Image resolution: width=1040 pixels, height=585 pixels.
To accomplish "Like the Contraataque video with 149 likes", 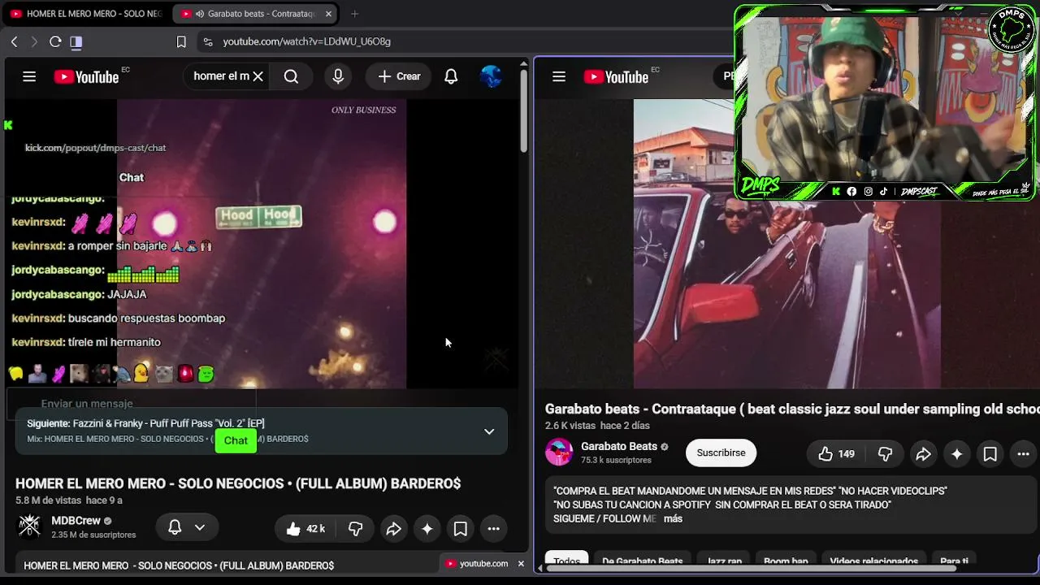I will 836,454.
